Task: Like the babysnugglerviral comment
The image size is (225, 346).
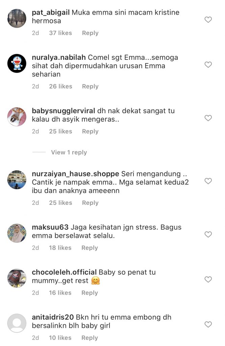Action: (208, 118)
